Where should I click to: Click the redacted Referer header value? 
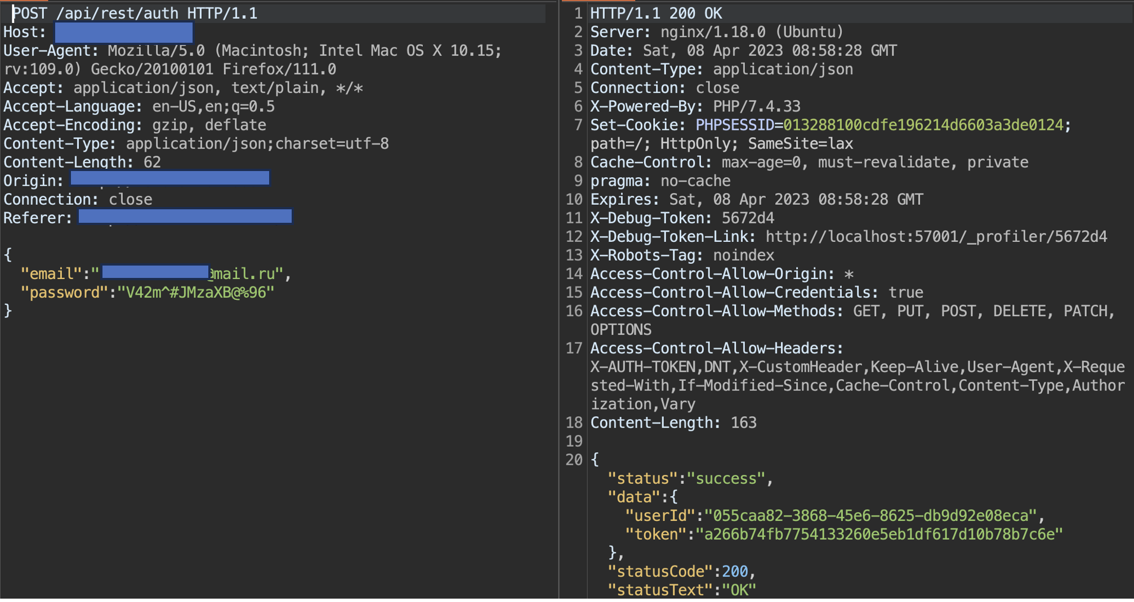(185, 217)
